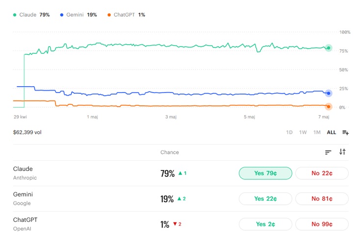Click the green up-2 change indicator
Viewport: 362px width, 243px height.
[x=181, y=199]
